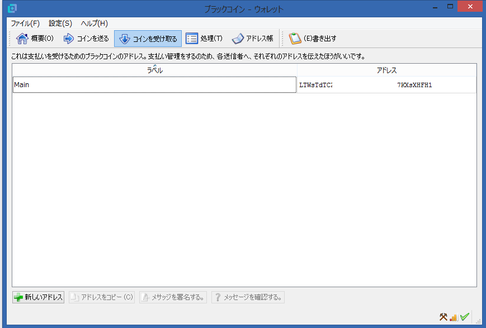Screen dimensions: 486x328
Task: Select the コインを受け取る receive coins tab
Action: [x=148, y=39]
